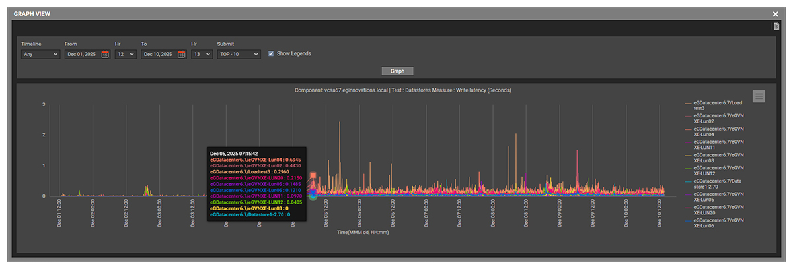793x269 pixels.
Task: Close the Graph View window
Action: [x=776, y=14]
